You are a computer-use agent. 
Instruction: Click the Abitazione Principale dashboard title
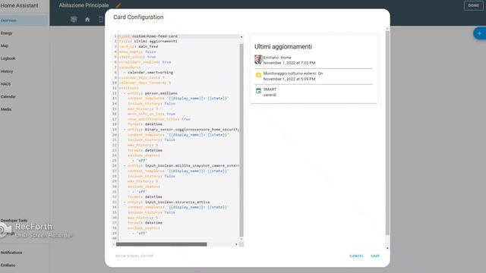[84, 5]
